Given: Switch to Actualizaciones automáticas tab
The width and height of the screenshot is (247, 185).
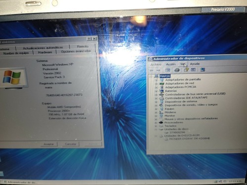Looking at the screenshot, I should (x=43, y=48).
